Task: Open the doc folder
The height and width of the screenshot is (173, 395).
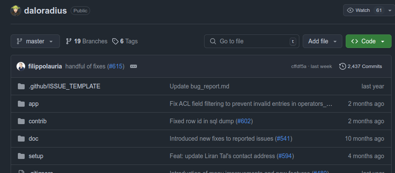Action: (34, 139)
